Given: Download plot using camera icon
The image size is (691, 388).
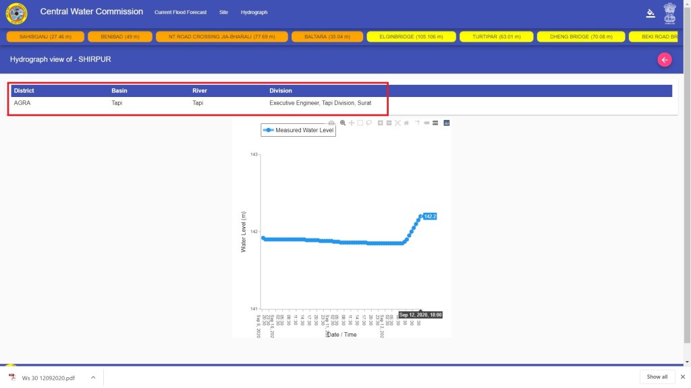Looking at the screenshot, I should pyautogui.click(x=331, y=123).
